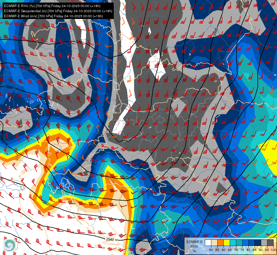The height and width of the screenshot is (255, 277).
Task: Click the % unit label in the legend
Action: (x=194, y=251)
